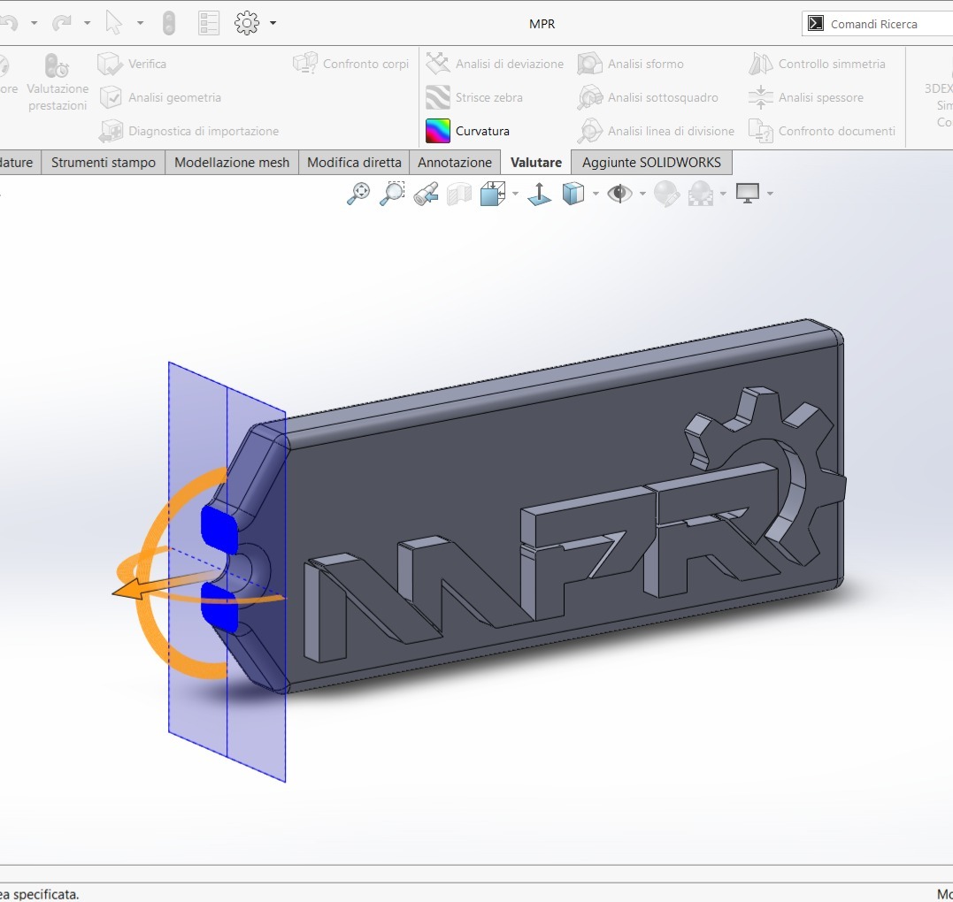Select the Modellazione mesh tab
Image resolution: width=953 pixels, height=902 pixels.
[232, 163]
